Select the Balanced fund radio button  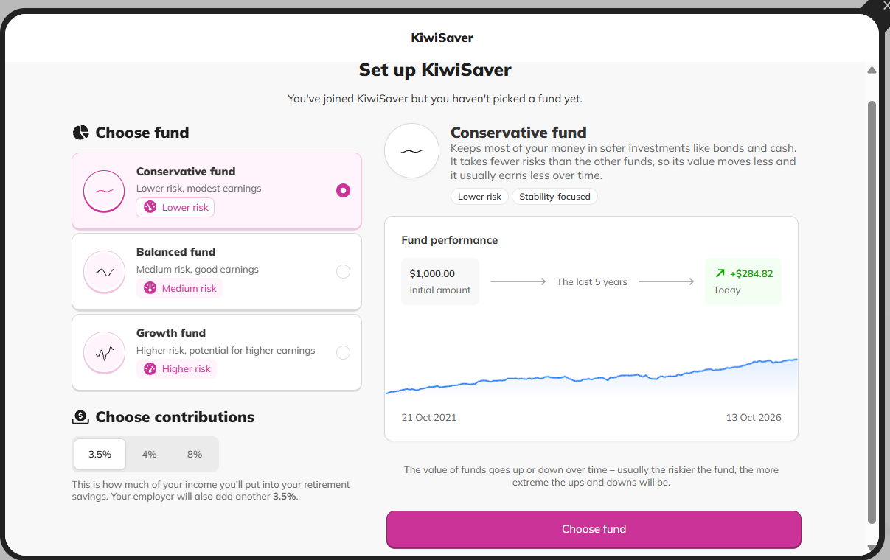pyautogui.click(x=343, y=271)
